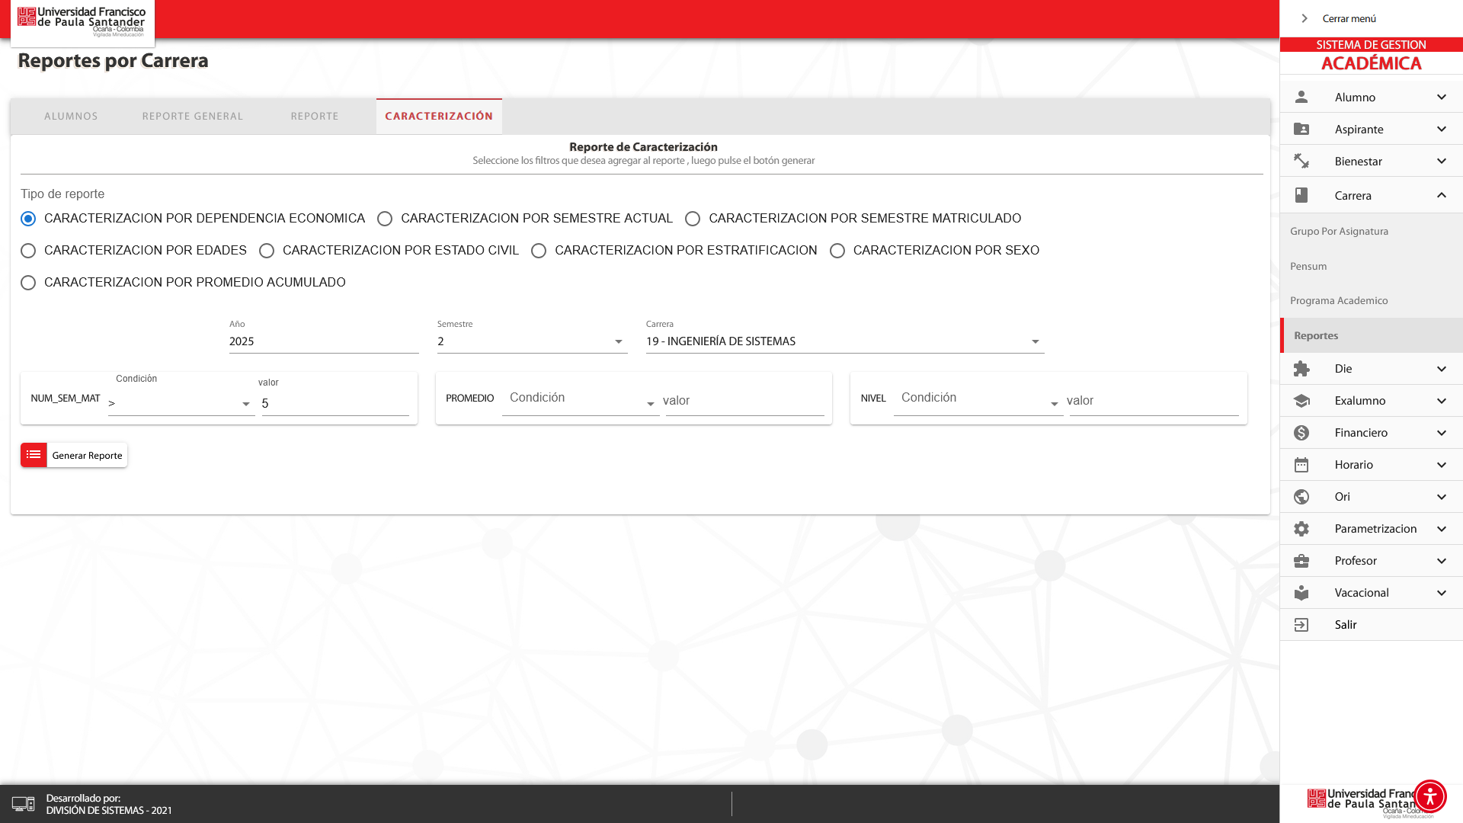Click the Parametrizacion gear icon
Screen dimensions: 1463x823
pyautogui.click(x=1301, y=529)
